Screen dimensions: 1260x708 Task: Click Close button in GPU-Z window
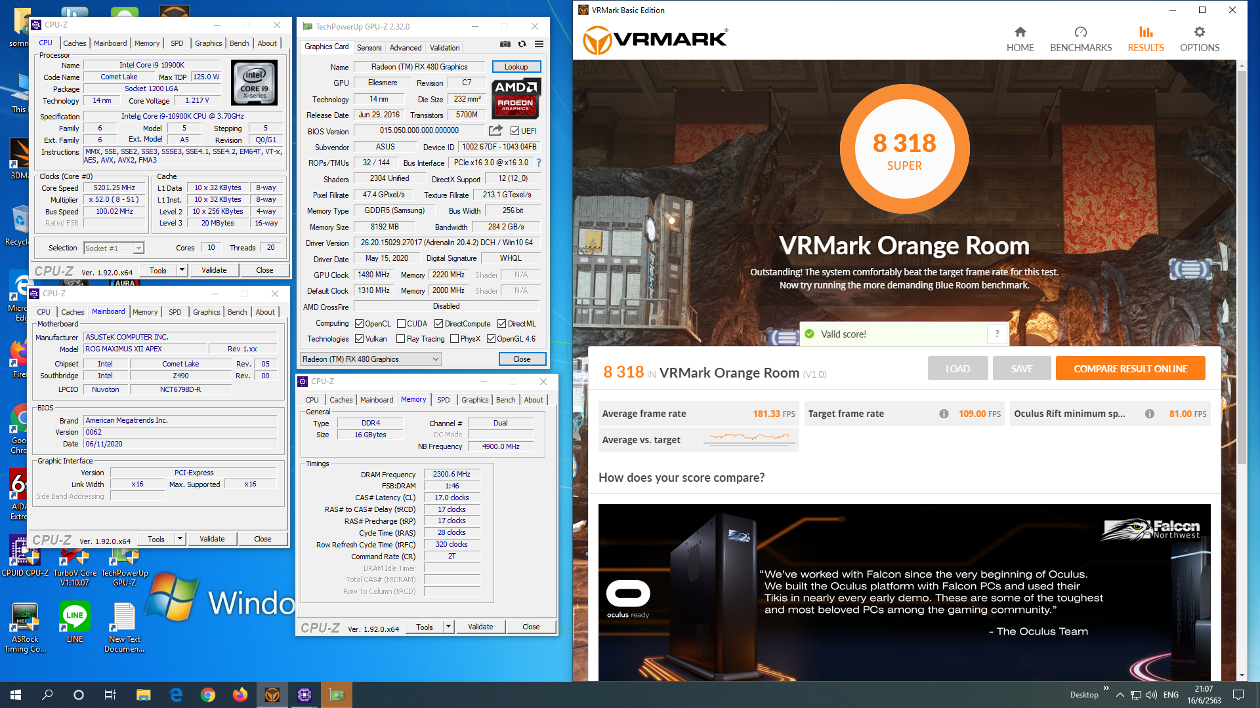point(522,359)
